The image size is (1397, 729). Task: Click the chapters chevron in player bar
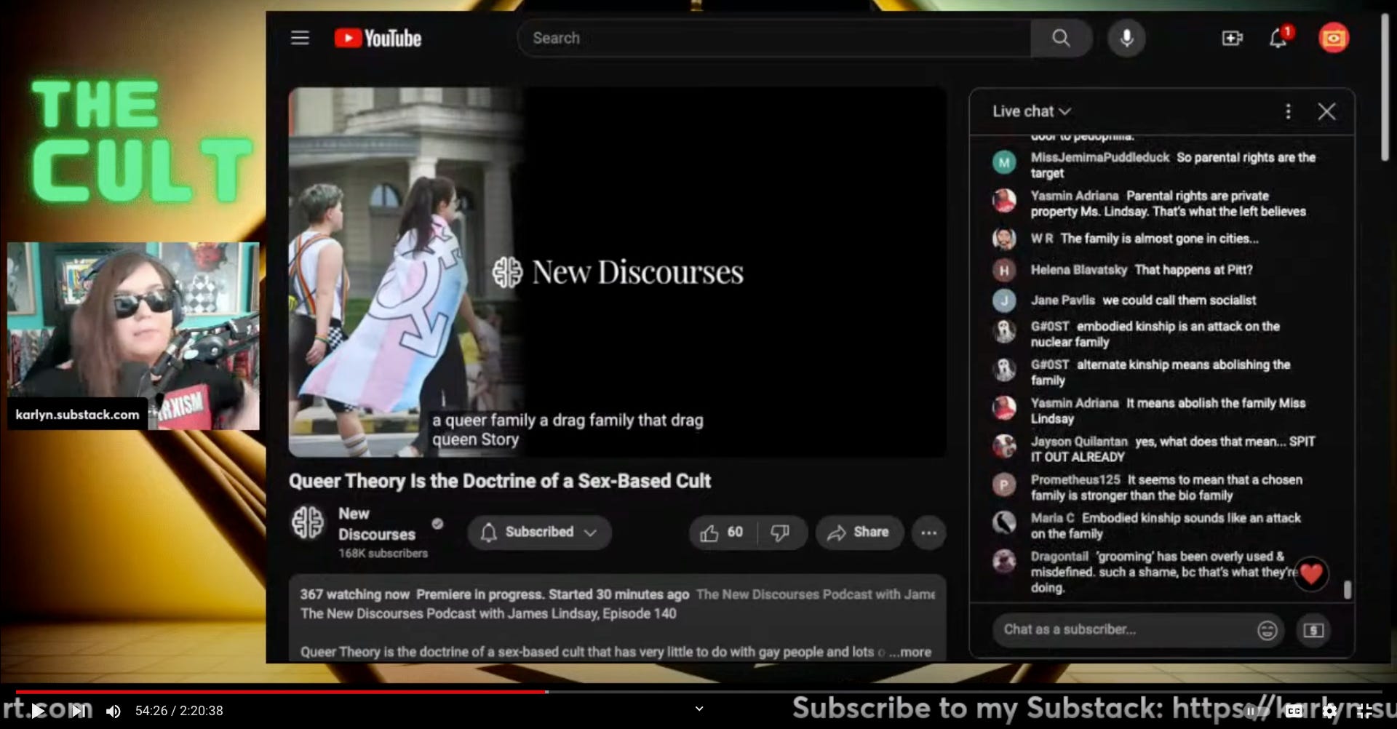699,709
